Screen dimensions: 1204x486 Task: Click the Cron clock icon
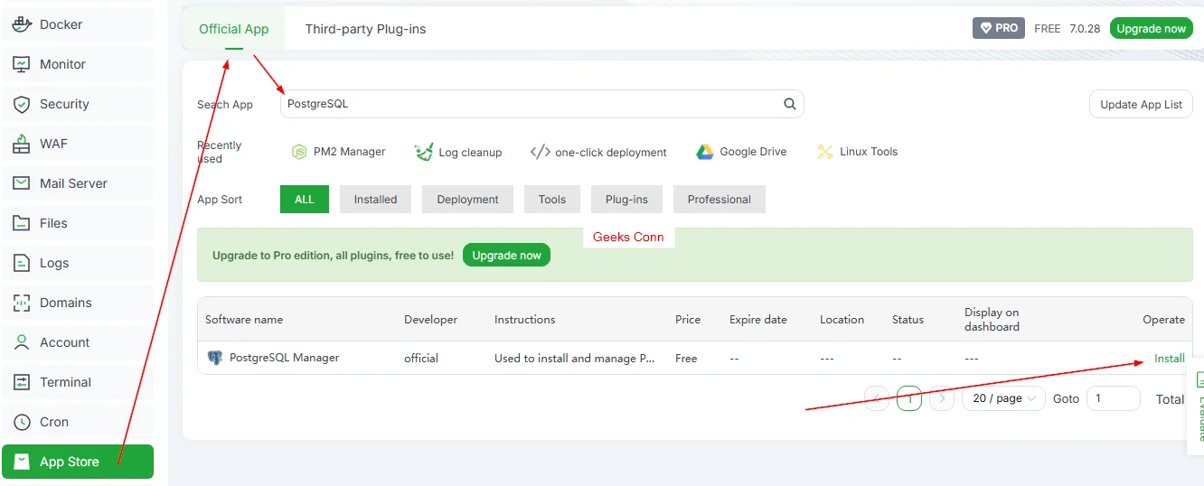click(x=23, y=422)
